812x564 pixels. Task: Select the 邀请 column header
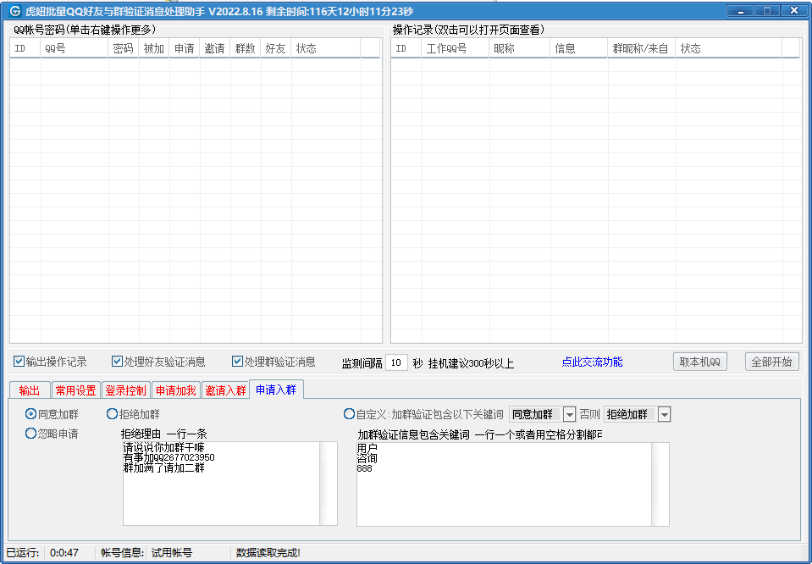pos(215,48)
